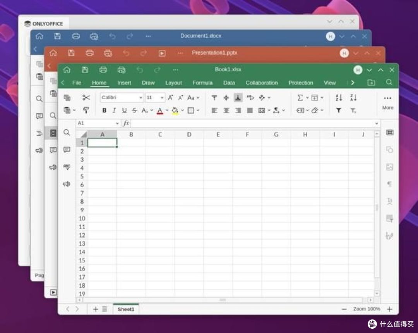This screenshot has width=418, height=333.
Task: Switch to the Formula tab
Action: pyautogui.click(x=202, y=83)
